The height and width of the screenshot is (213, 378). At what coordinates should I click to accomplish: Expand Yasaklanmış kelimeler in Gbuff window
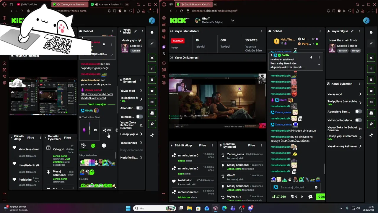pos(360,146)
